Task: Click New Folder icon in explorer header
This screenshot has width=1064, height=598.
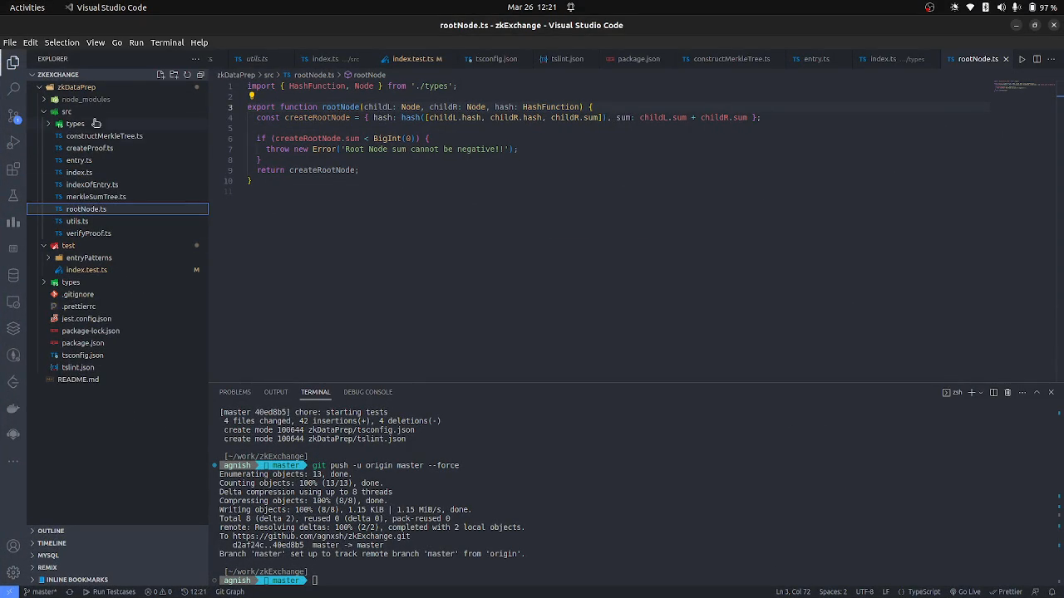Action: click(174, 75)
